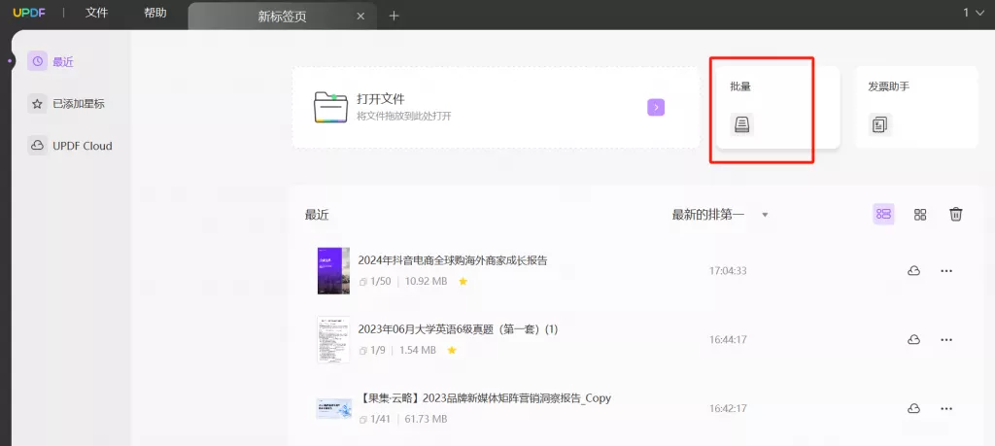Open the 批量 batch processing tool
This screenshot has height=446, width=995.
click(x=778, y=108)
